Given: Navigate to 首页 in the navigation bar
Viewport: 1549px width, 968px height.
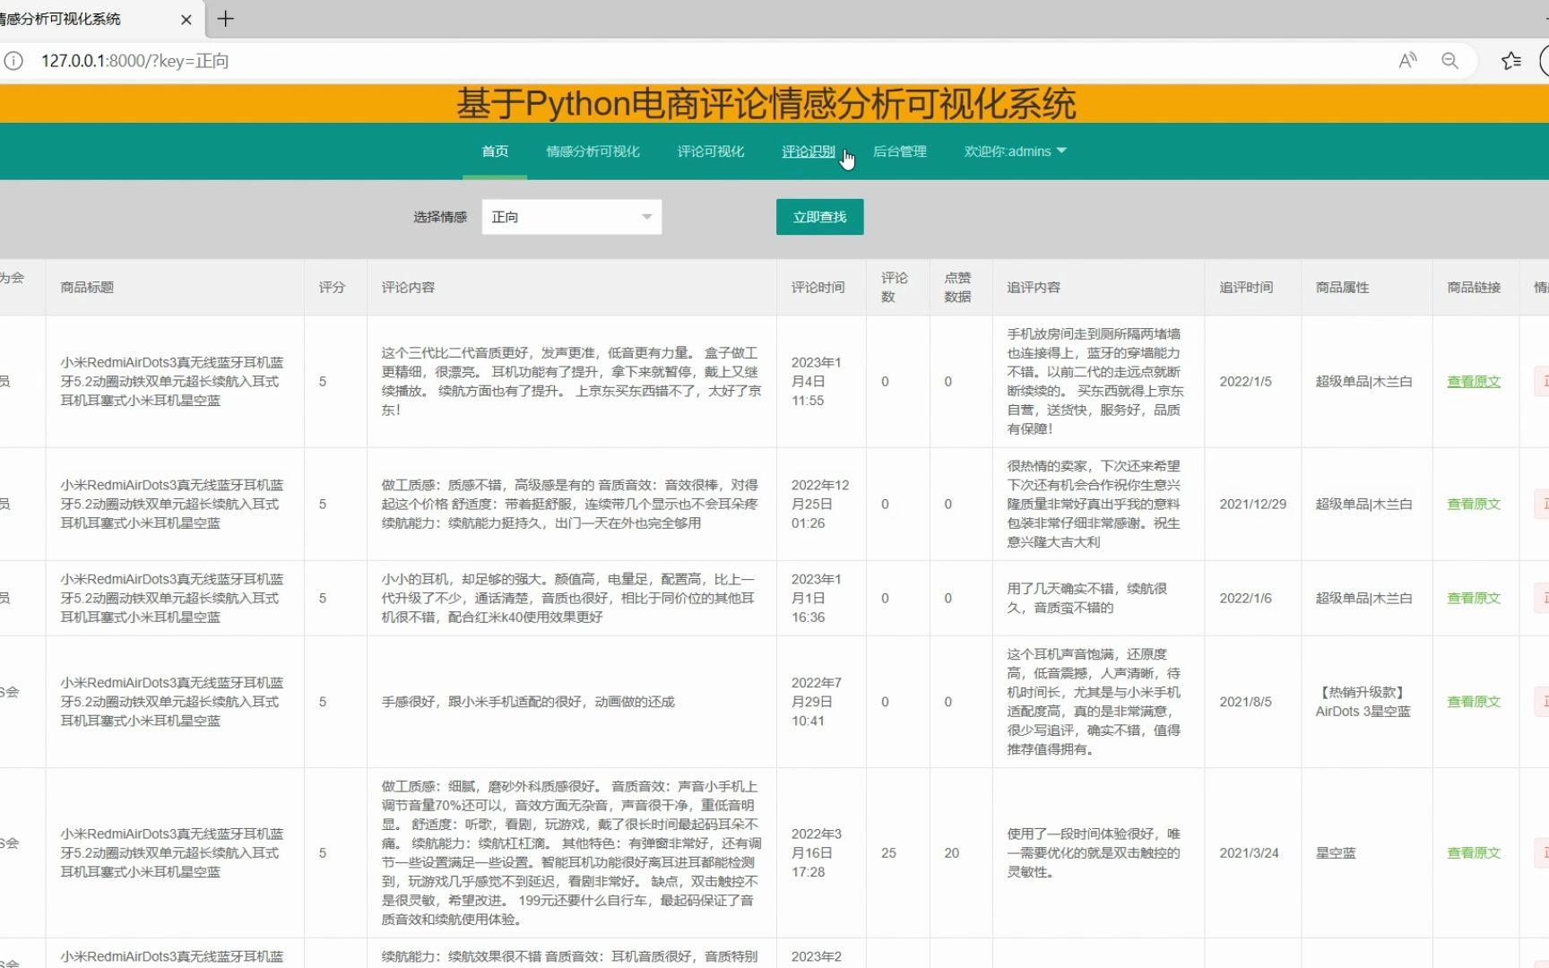Looking at the screenshot, I should pos(494,151).
